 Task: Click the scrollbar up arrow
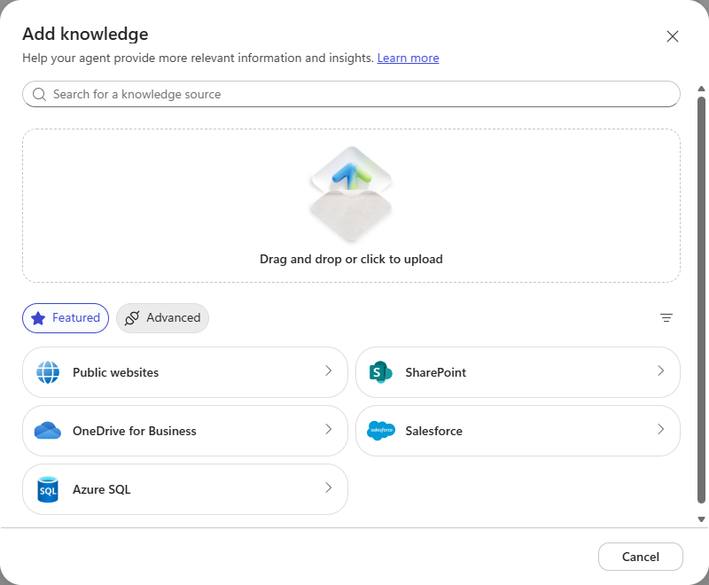pos(701,89)
